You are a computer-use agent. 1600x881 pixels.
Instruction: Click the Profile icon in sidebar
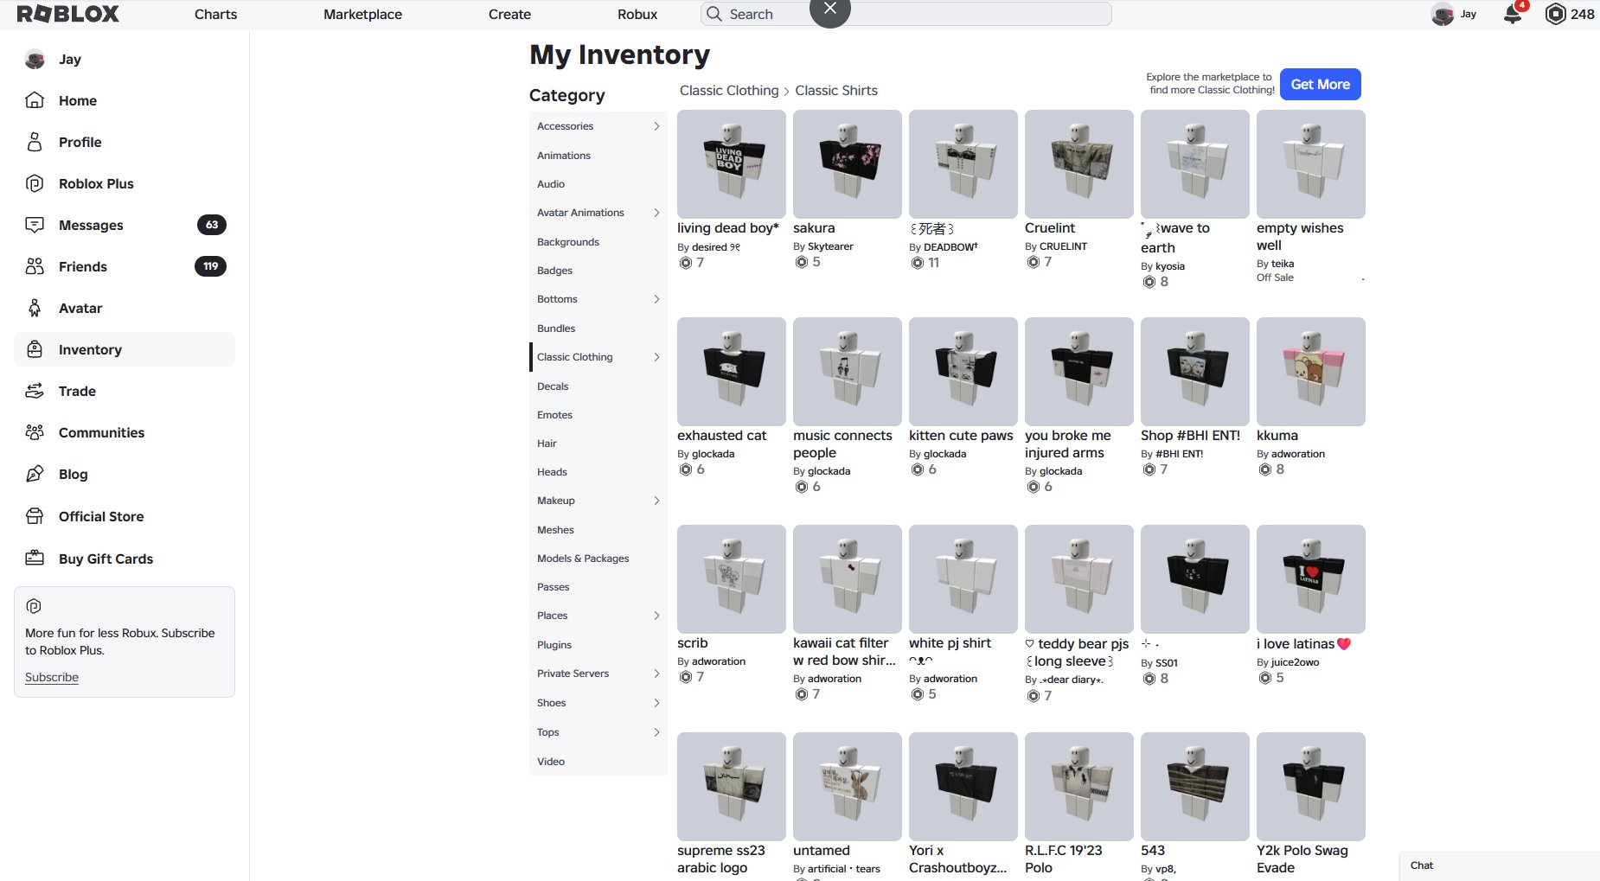35,142
